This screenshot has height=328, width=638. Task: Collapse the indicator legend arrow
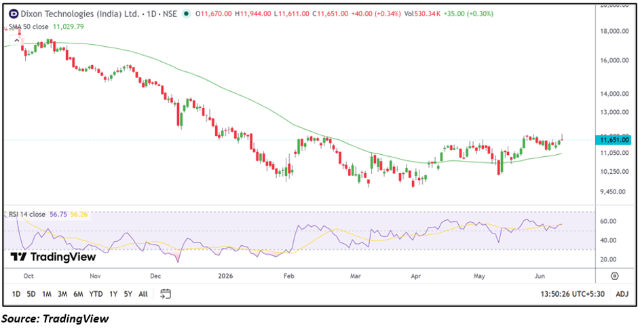[16, 40]
